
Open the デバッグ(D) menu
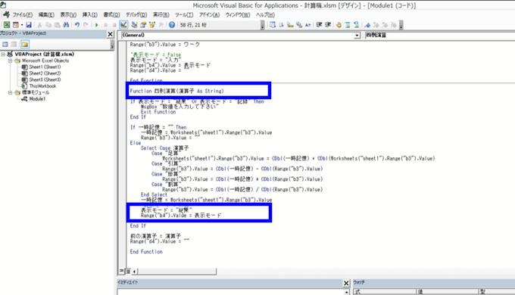click(x=136, y=15)
